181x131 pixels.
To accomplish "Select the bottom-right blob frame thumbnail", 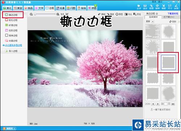I will [x=168, y=94].
